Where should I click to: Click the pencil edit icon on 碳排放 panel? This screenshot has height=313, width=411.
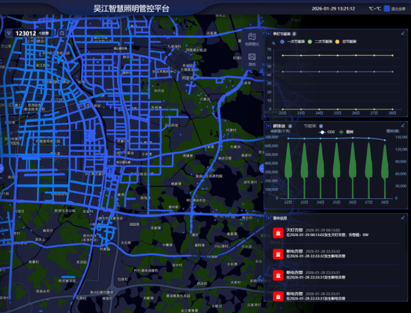click(x=403, y=126)
